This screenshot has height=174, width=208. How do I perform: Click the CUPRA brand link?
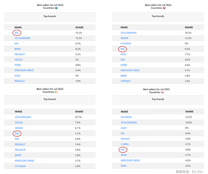(x=124, y=144)
